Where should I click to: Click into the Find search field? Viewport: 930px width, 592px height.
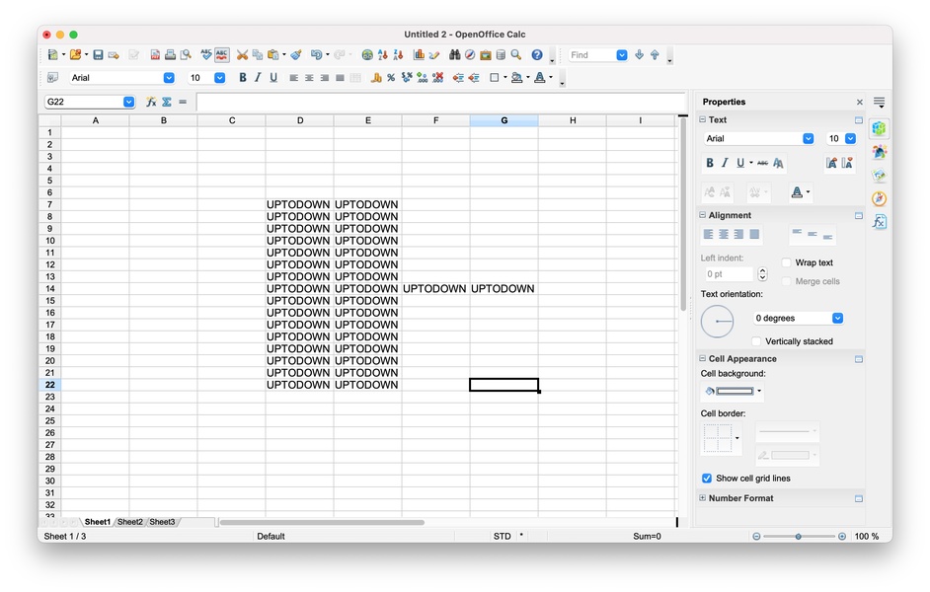coord(594,55)
